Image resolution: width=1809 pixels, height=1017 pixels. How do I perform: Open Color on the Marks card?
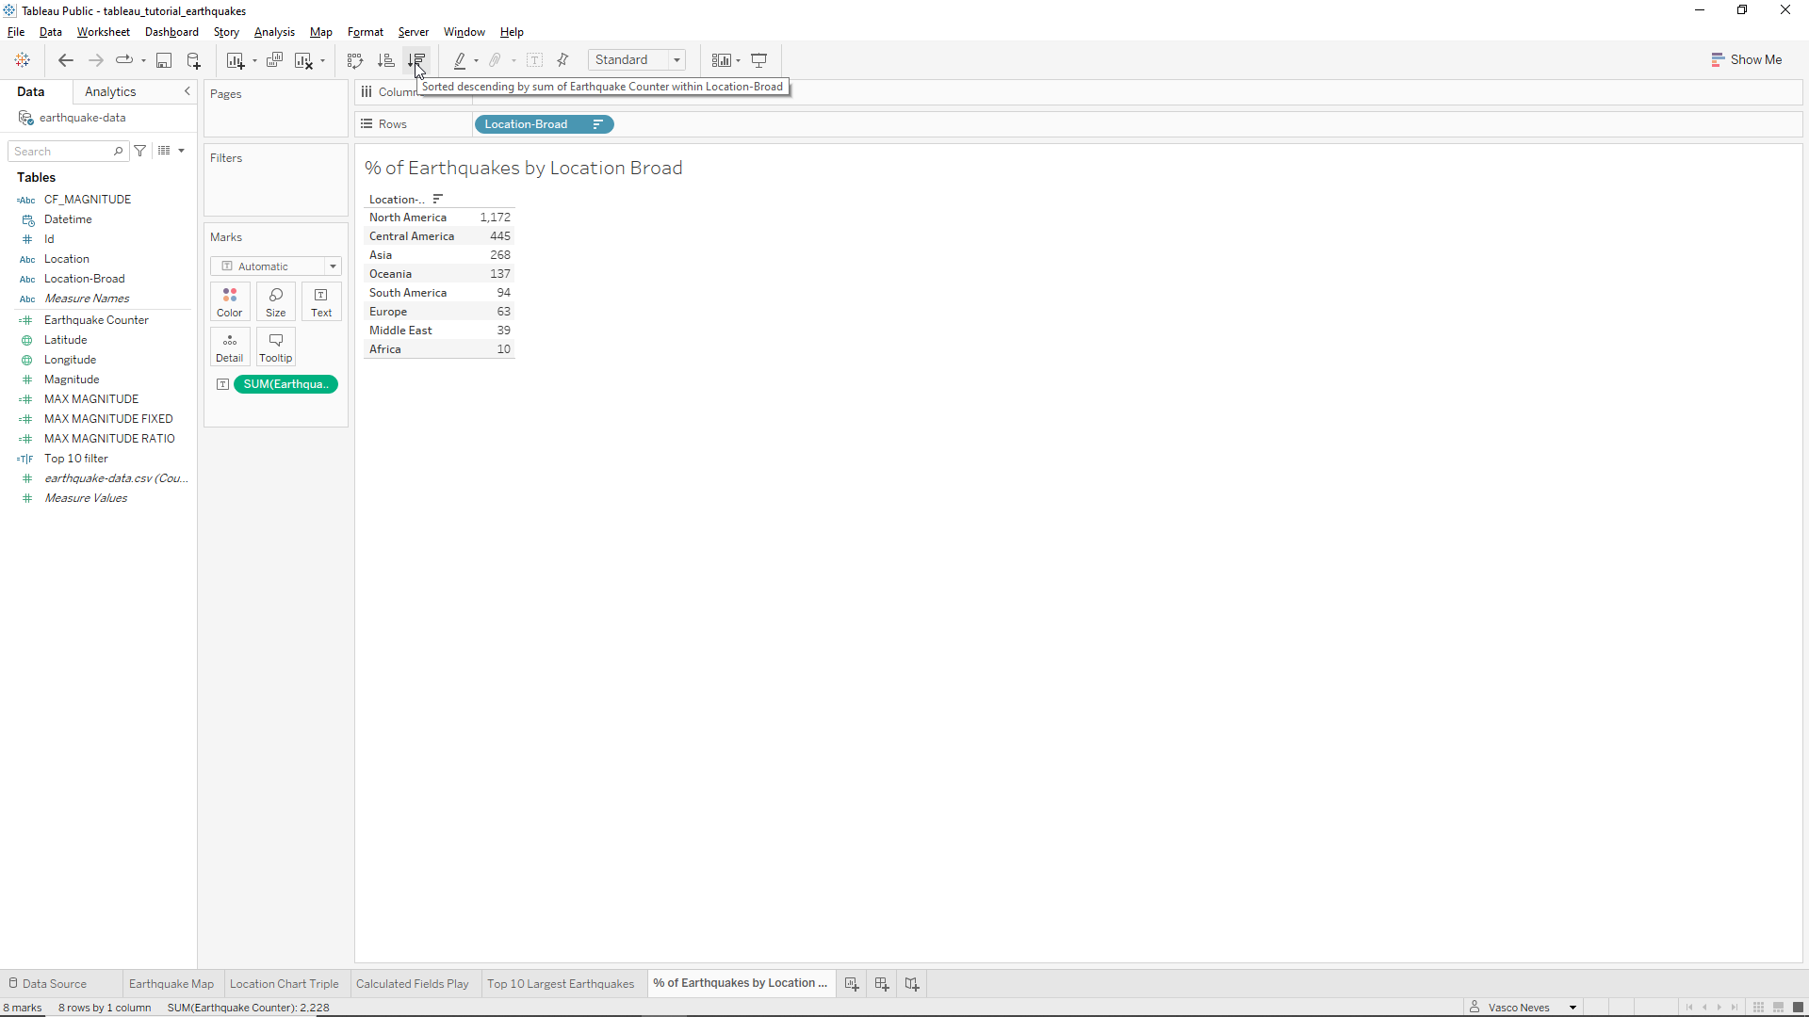(230, 302)
